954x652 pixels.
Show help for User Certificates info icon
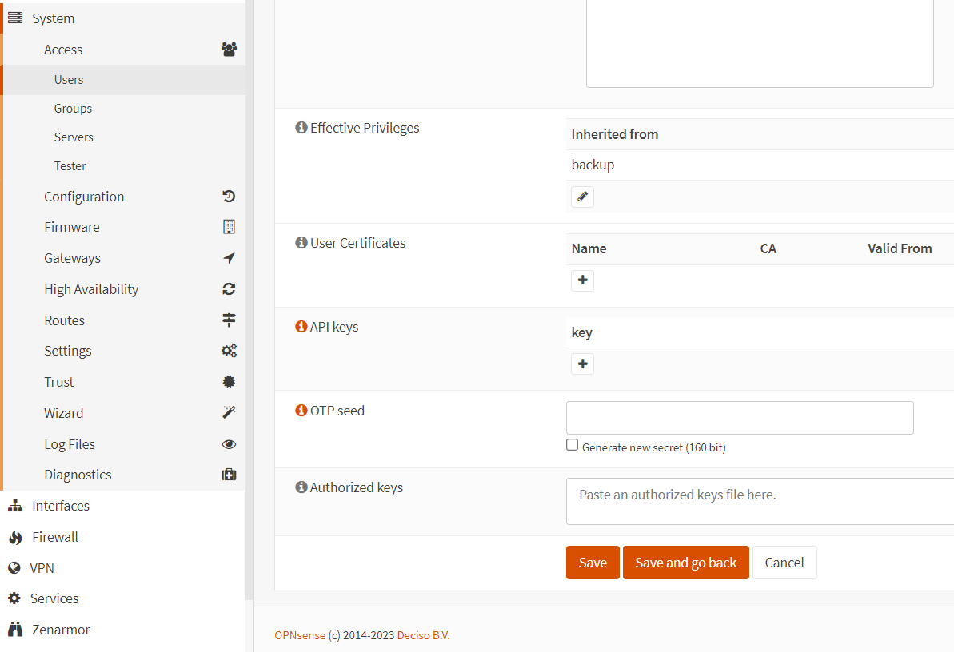[x=301, y=243]
